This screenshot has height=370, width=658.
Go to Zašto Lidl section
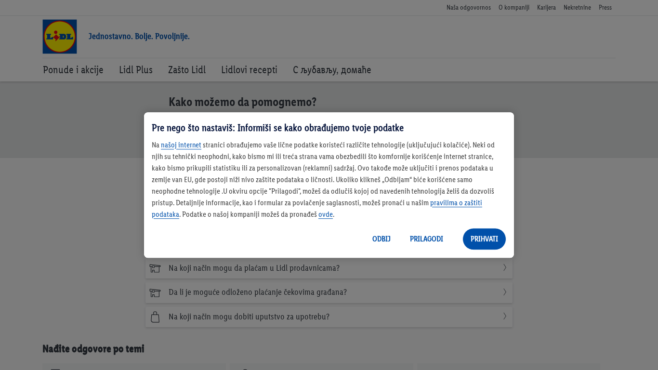tap(187, 70)
